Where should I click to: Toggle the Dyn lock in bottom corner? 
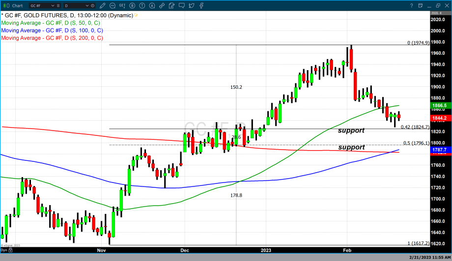click(x=5, y=250)
